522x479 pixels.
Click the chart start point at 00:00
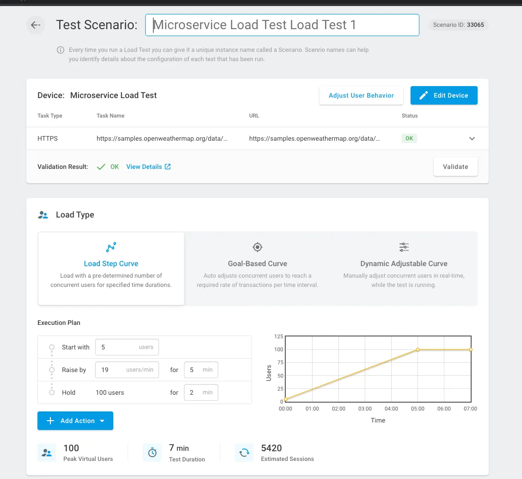click(x=286, y=399)
